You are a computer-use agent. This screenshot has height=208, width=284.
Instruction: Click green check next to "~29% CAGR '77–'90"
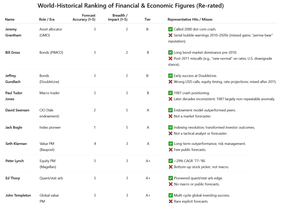click(170, 161)
